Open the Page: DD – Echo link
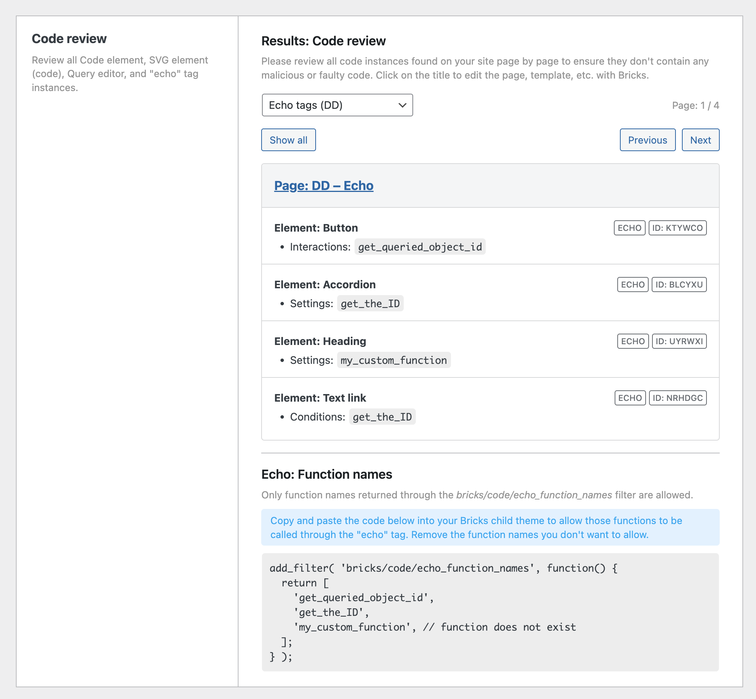This screenshot has width=756, height=699. pos(324,186)
